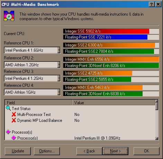
Task: Click the Value column header
Action: point(114,102)
